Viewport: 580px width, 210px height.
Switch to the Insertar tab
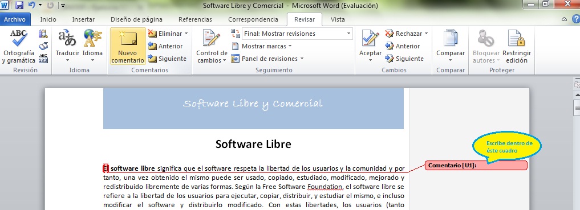83,19
